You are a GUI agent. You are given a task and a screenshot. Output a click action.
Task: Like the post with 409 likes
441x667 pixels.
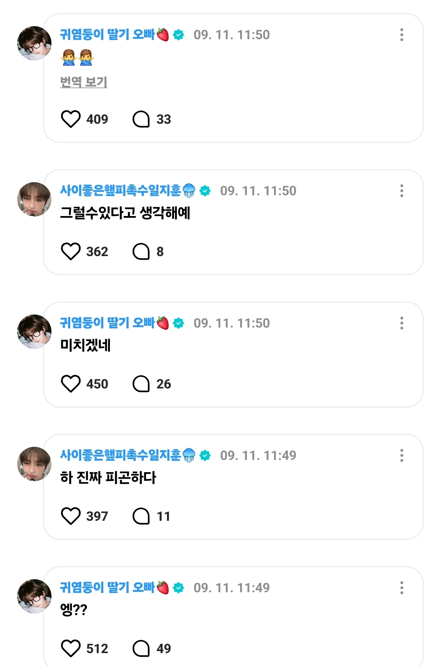click(71, 119)
